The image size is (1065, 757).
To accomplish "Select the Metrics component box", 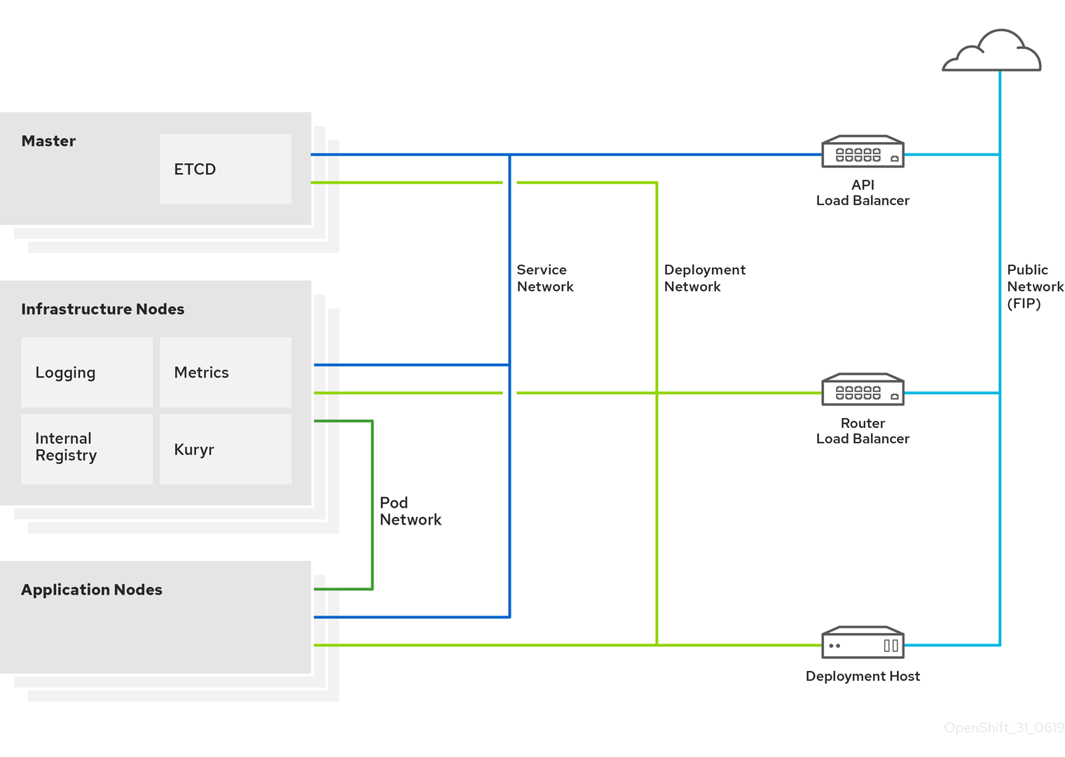I will (x=226, y=372).
